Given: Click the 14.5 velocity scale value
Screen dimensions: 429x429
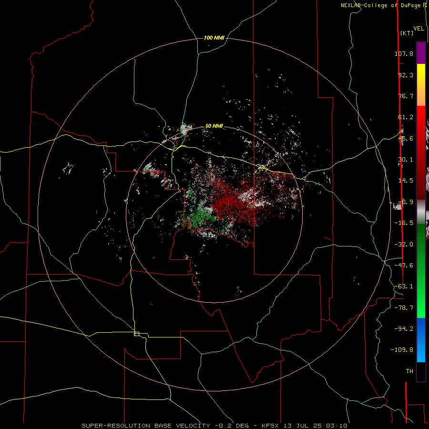Looking at the screenshot, I should (406, 181).
